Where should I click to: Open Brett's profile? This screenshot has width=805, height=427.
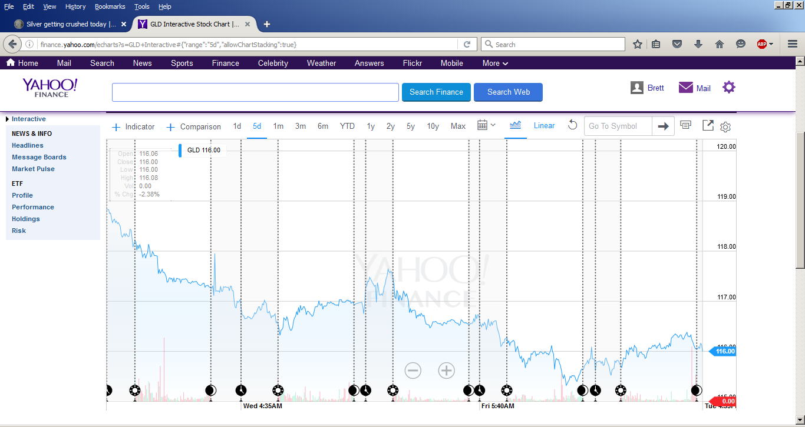pyautogui.click(x=647, y=88)
